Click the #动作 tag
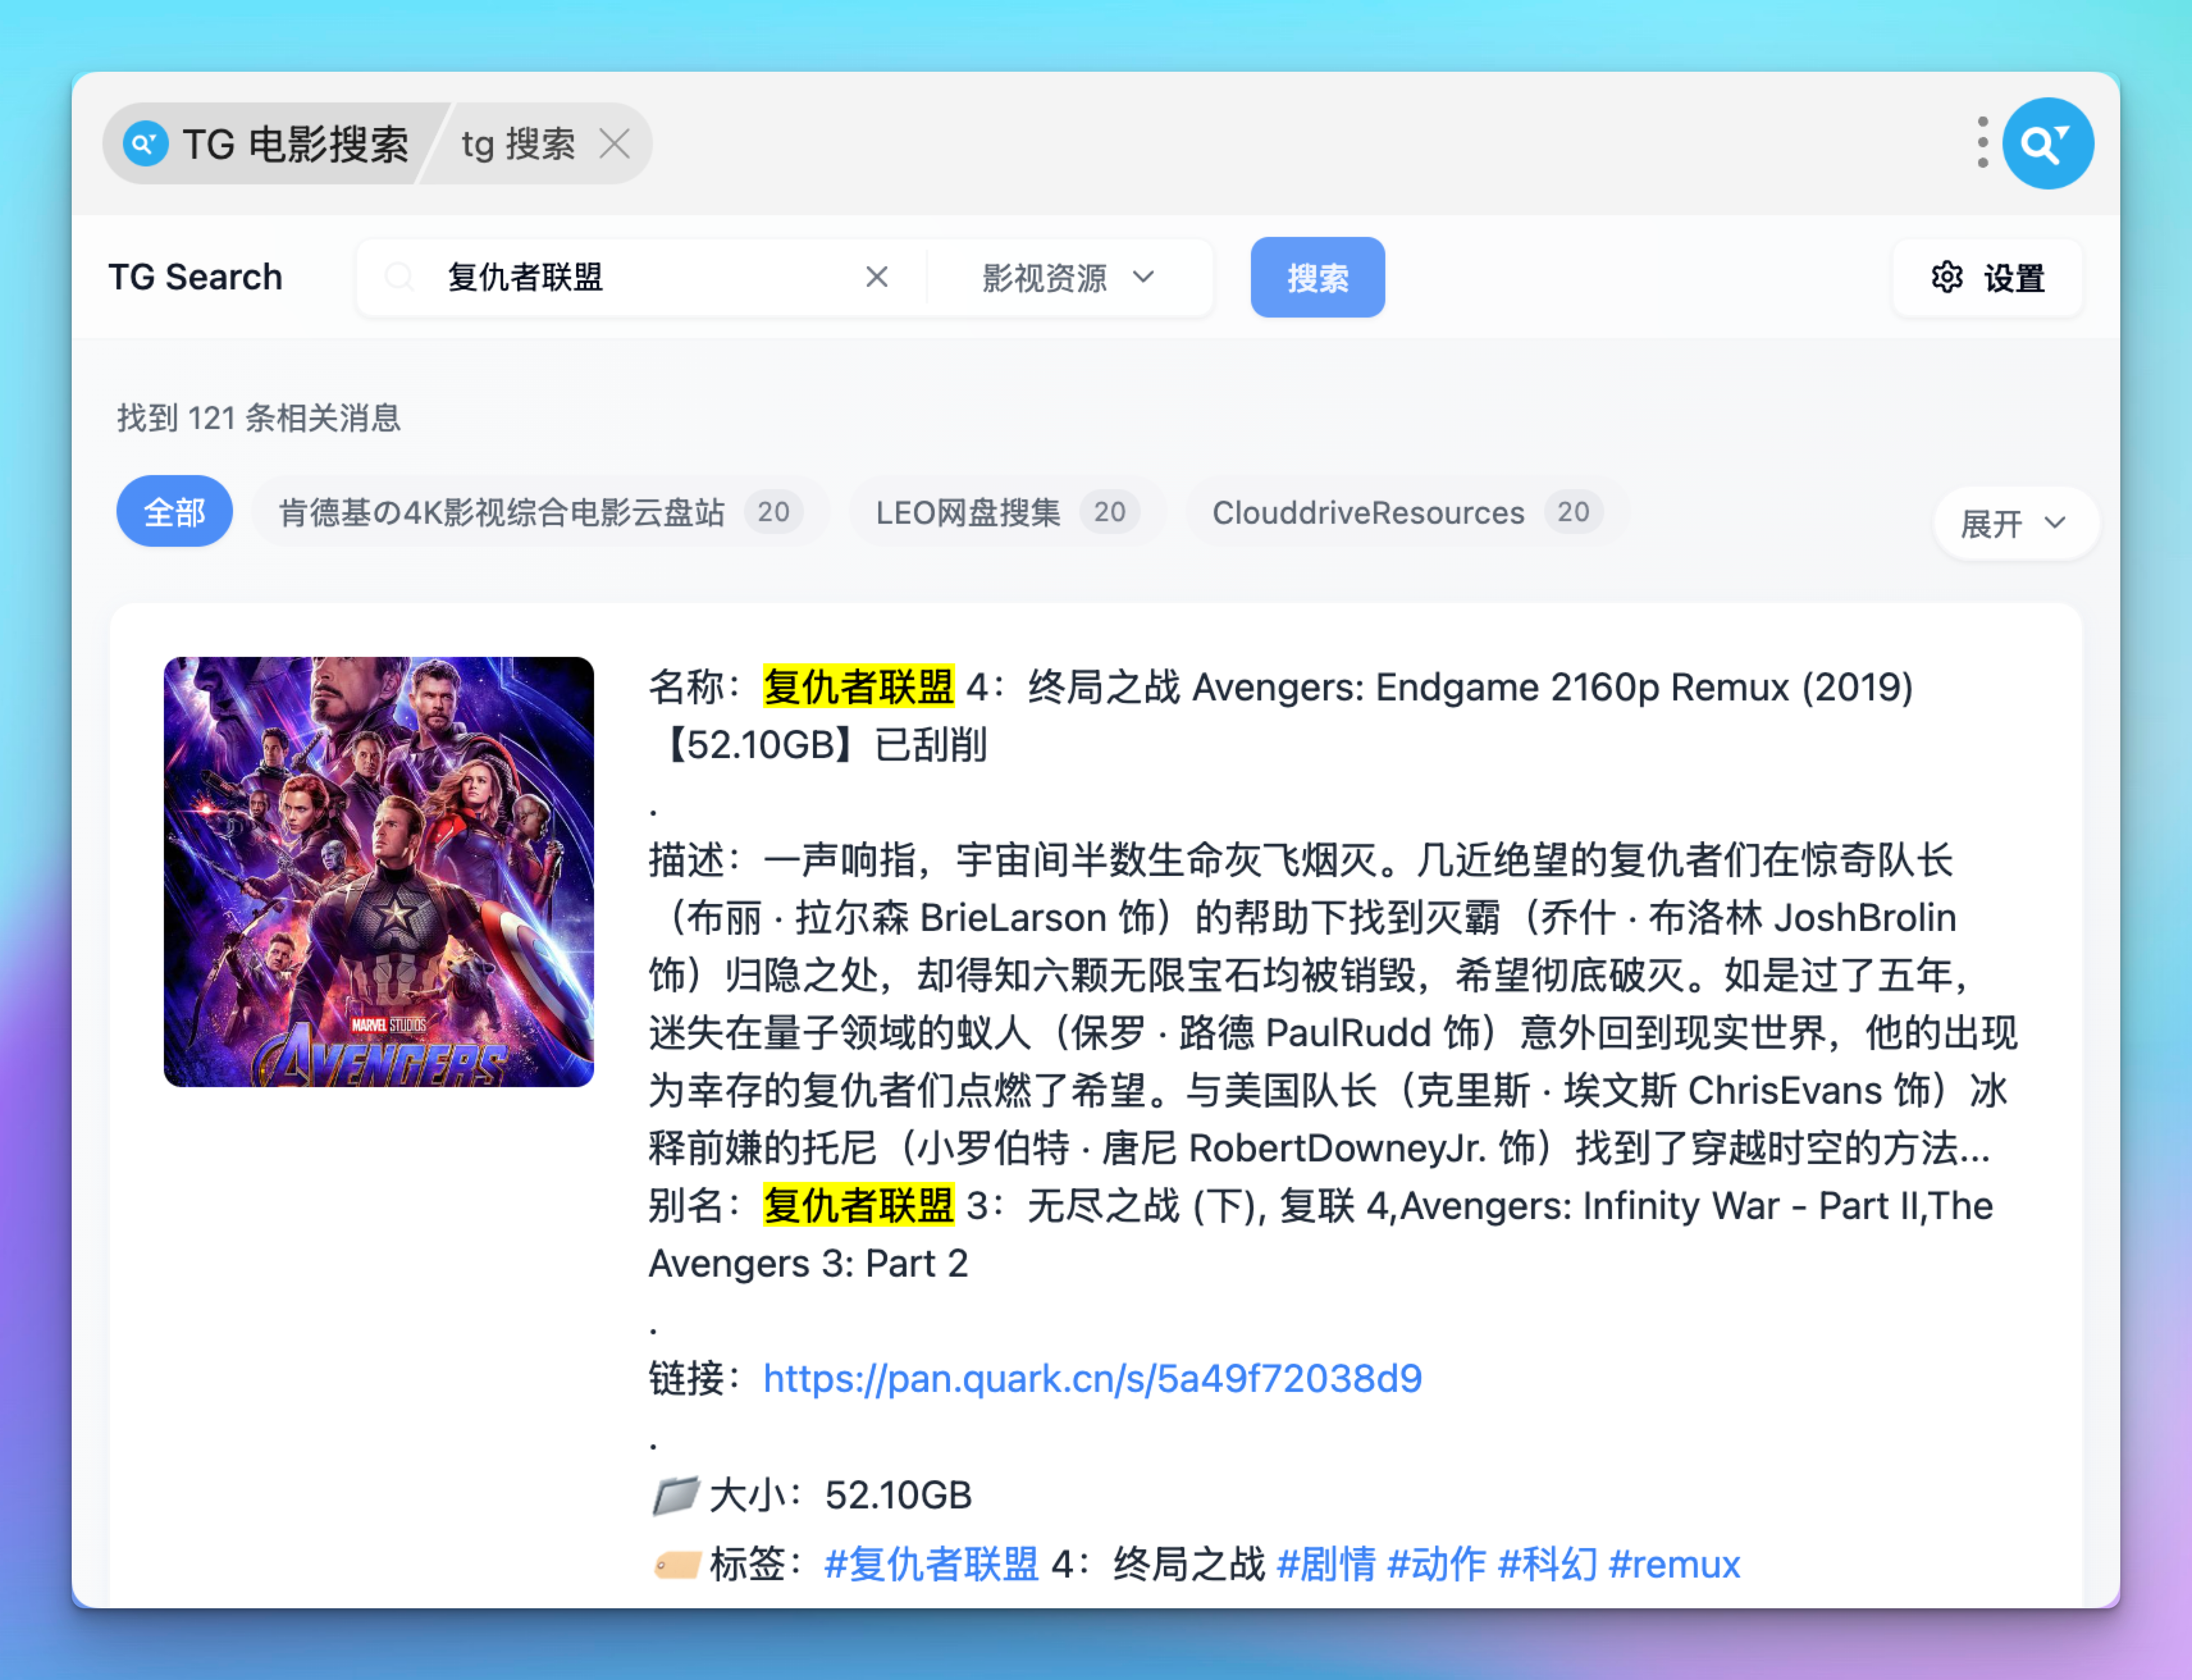2192x1680 pixels. coord(1436,1564)
